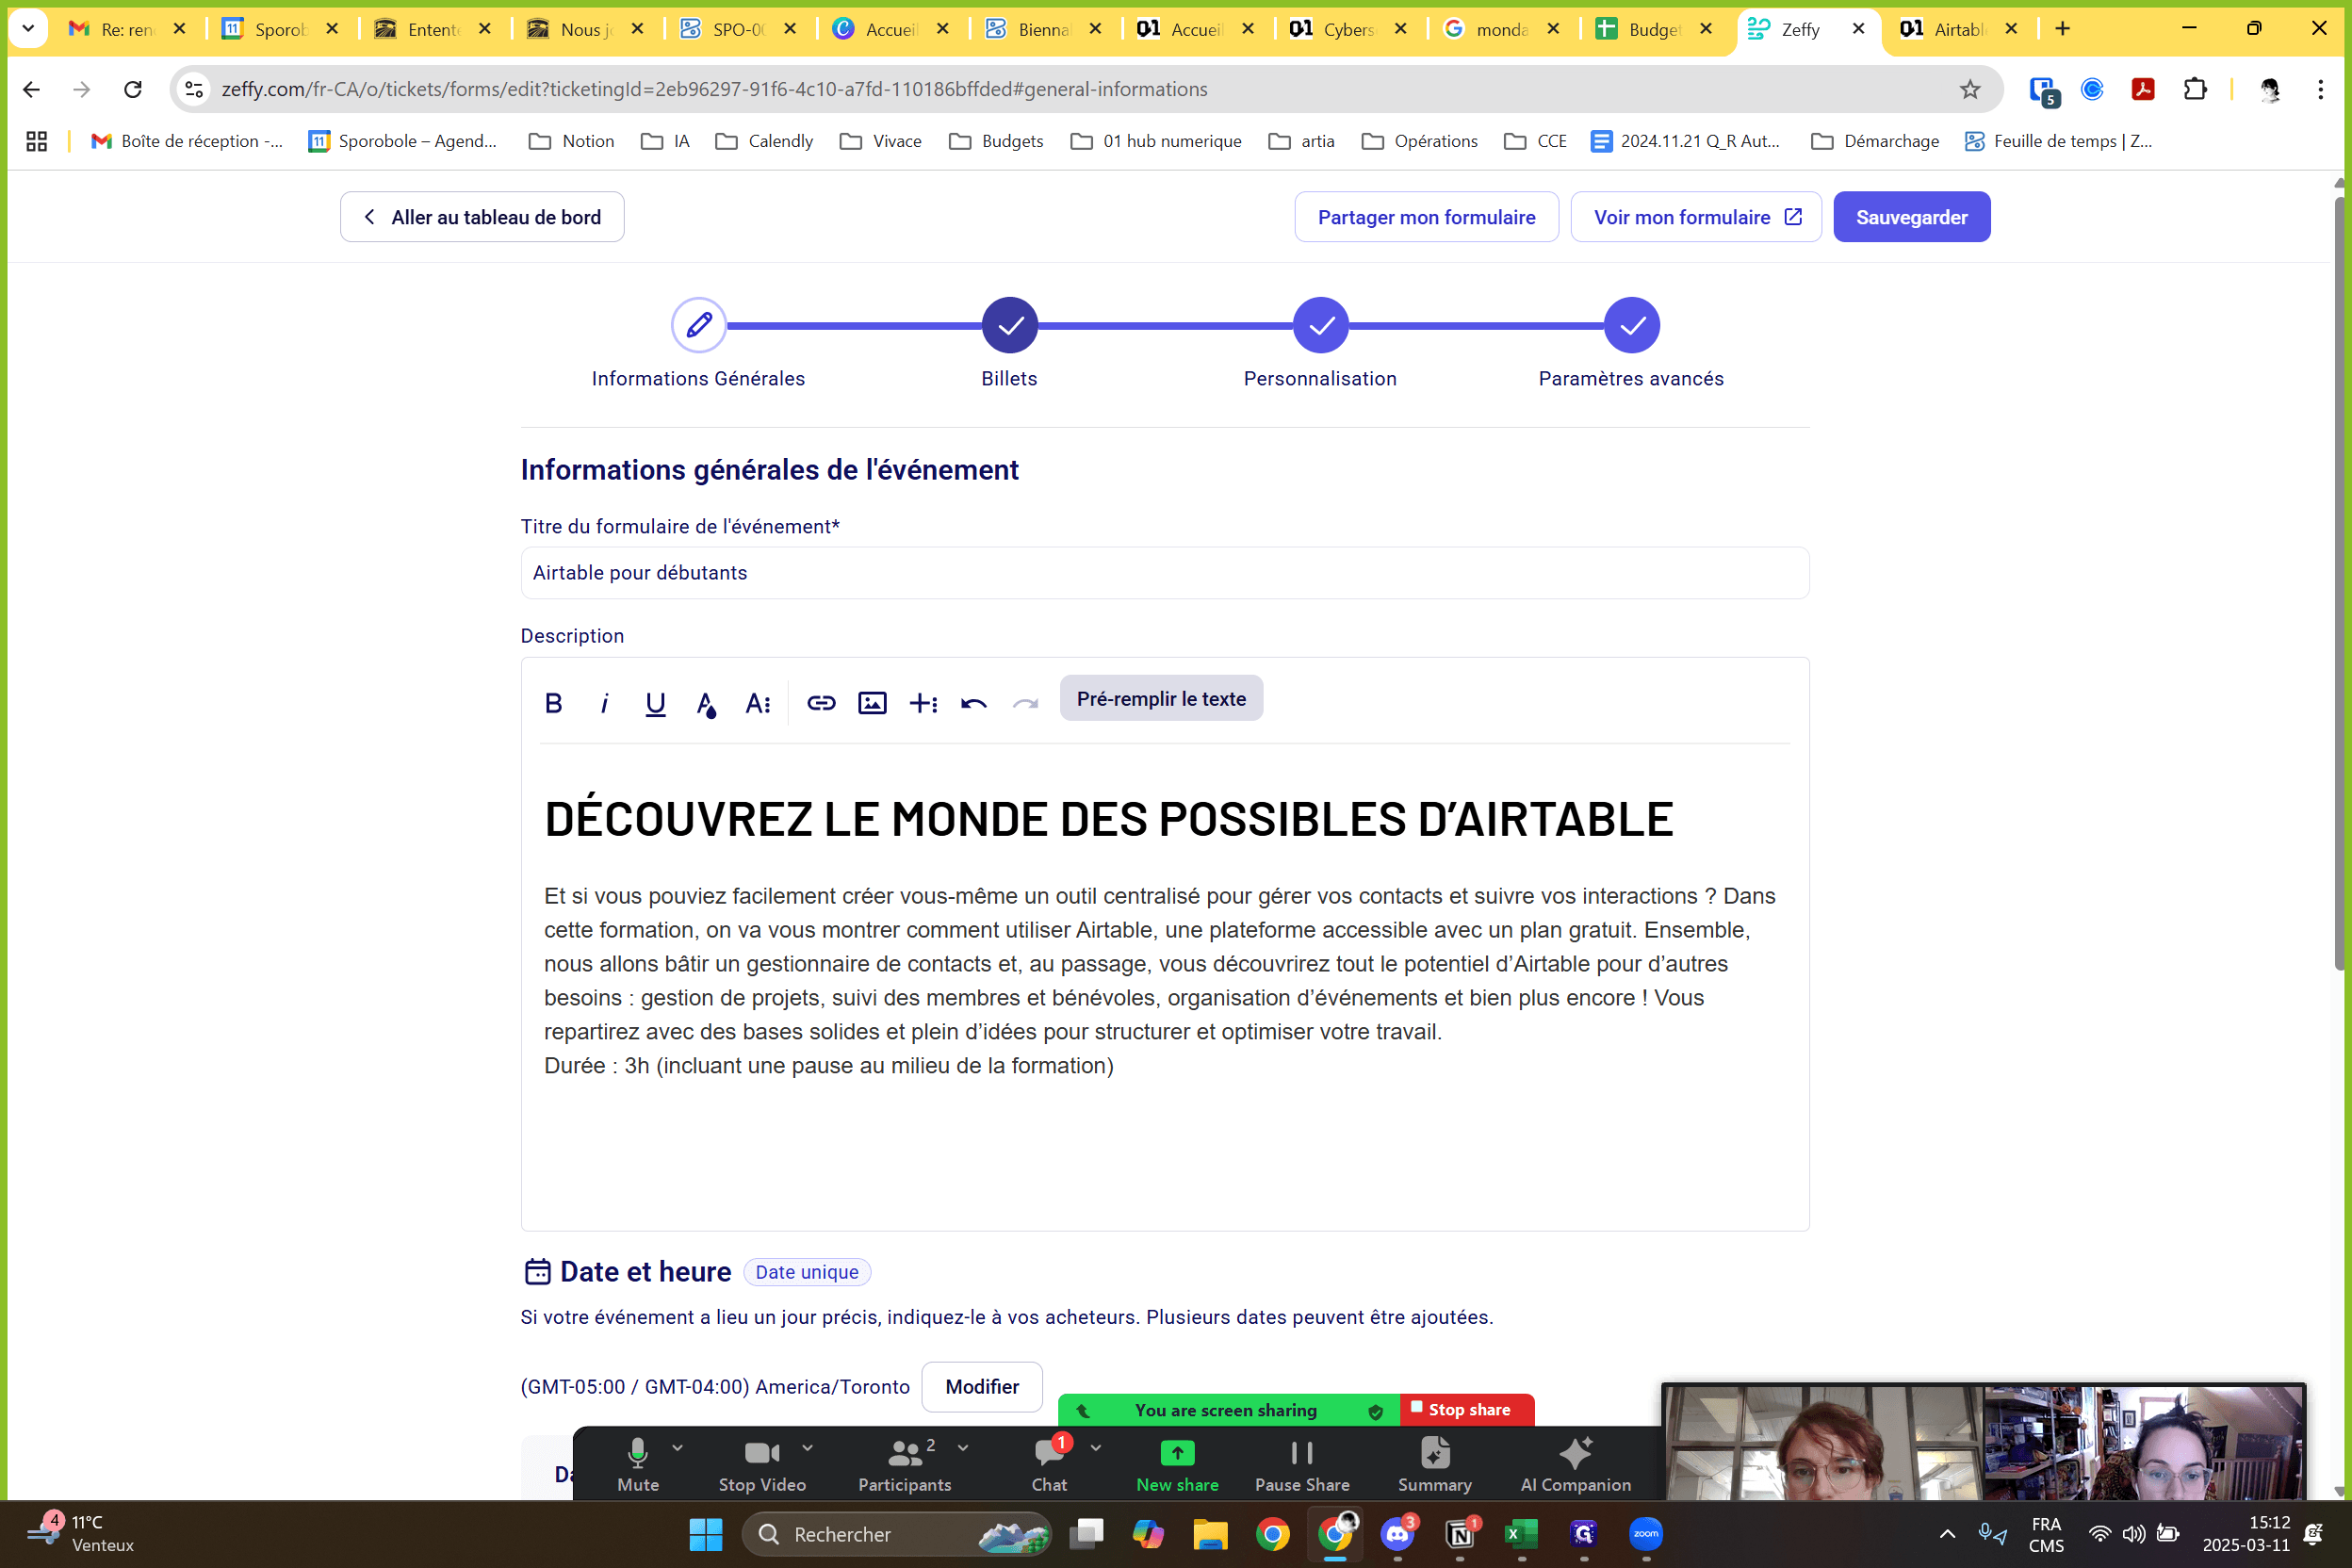This screenshot has height=1568, width=2352.
Task: Click the address bar URL
Action: click(714, 89)
